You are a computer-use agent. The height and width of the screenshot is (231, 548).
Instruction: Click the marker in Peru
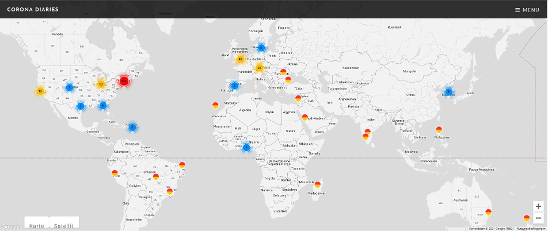(x=115, y=173)
